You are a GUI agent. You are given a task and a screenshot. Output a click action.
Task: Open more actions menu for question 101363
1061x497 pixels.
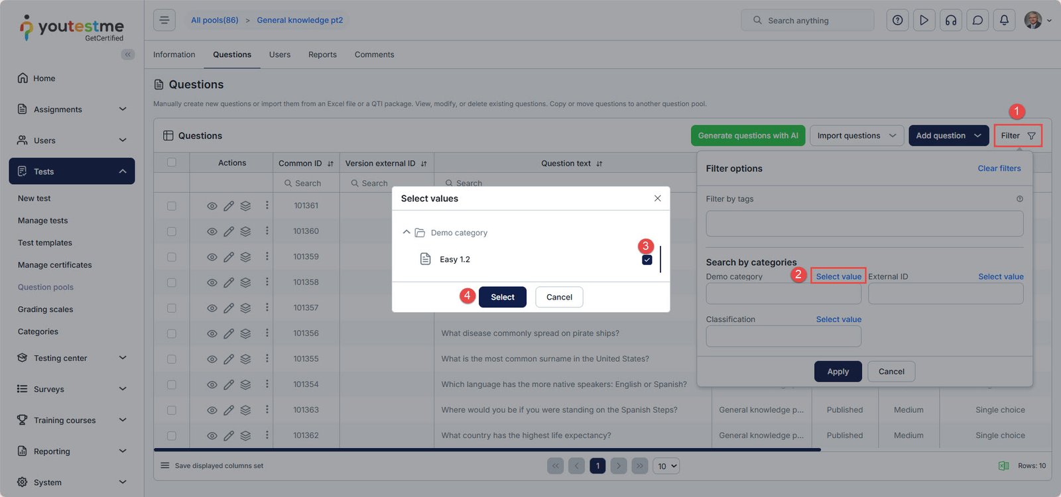(267, 410)
